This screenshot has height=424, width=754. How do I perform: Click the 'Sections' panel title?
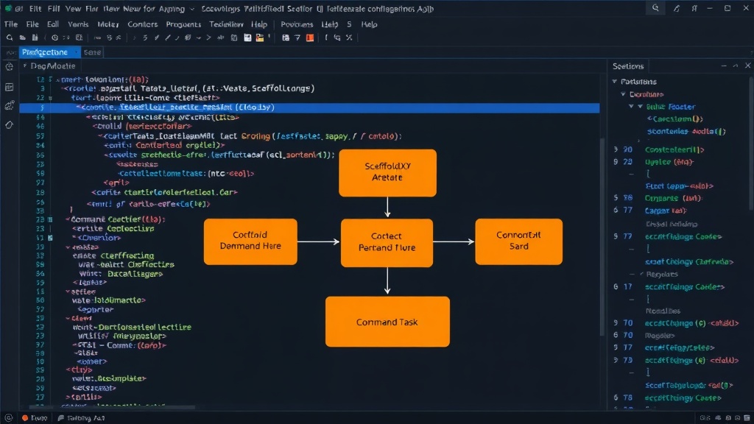point(628,66)
